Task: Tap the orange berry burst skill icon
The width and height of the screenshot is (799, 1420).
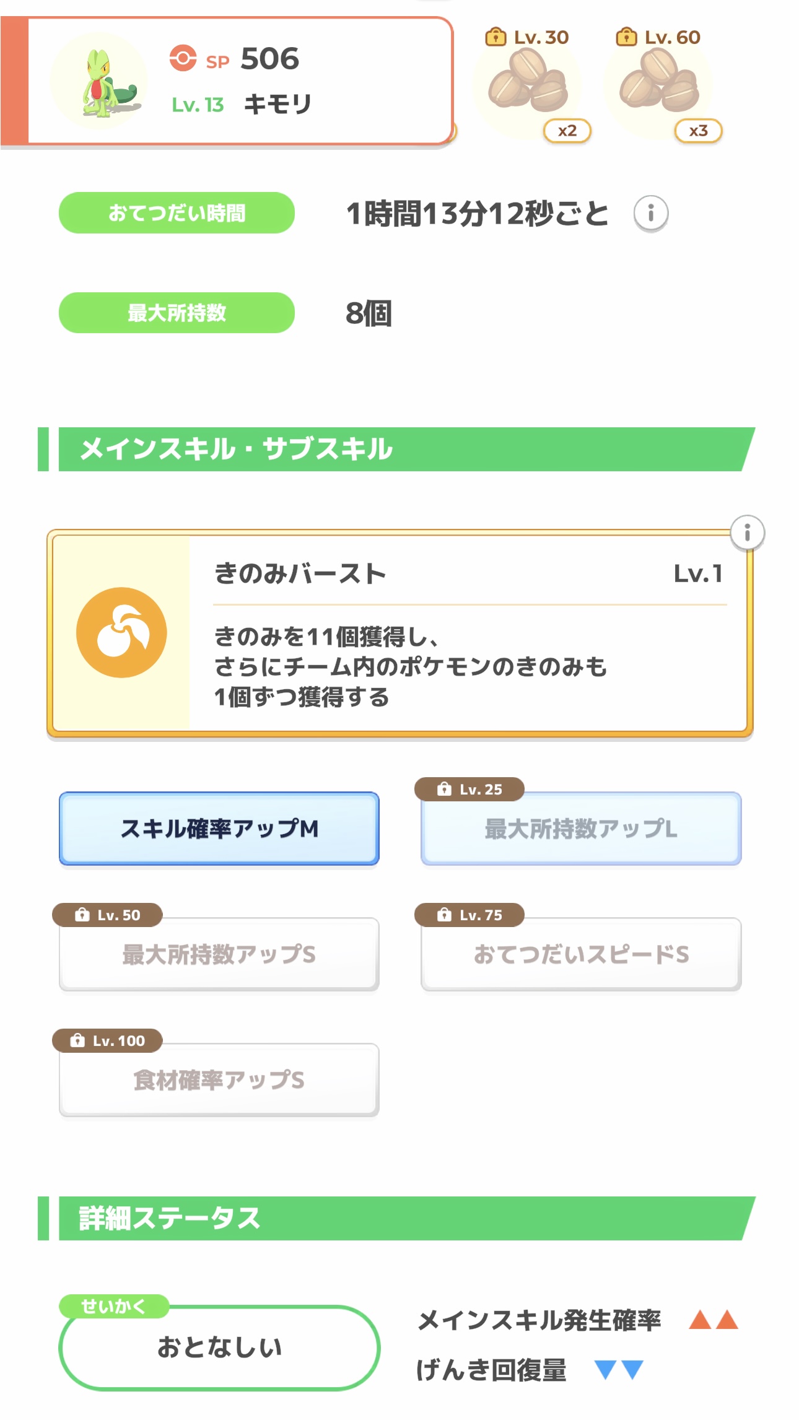Action: coord(121,632)
